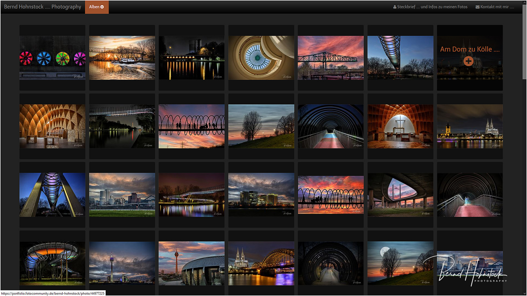Screen dimensions: 527x296
Task: Open the office buildings at dusk photo
Action: pos(261,195)
